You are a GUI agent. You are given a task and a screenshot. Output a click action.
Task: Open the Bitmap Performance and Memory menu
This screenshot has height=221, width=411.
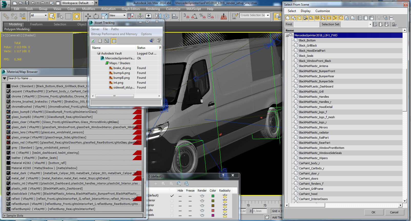(x=114, y=34)
